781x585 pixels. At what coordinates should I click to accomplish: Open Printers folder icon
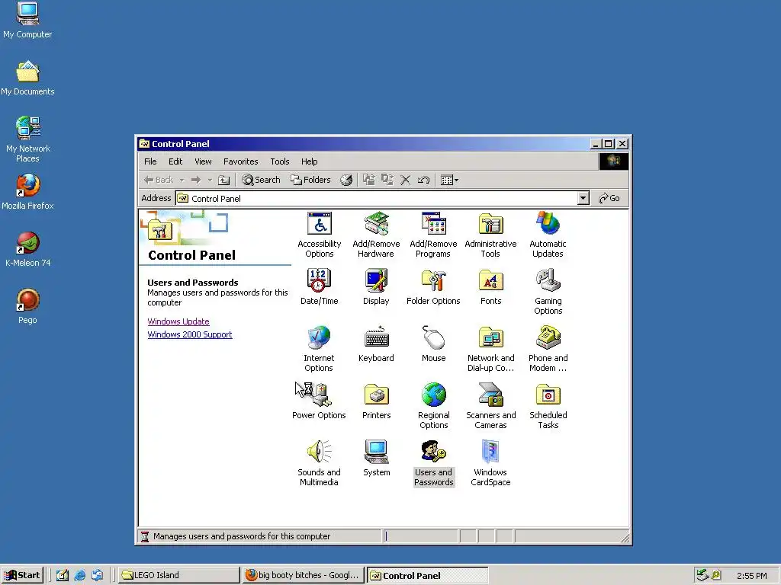pyautogui.click(x=376, y=401)
